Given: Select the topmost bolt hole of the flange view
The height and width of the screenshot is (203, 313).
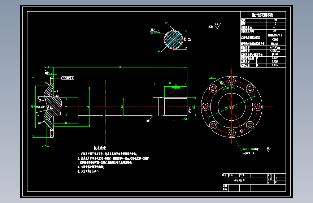Looking at the screenshot, I should point(231,81).
